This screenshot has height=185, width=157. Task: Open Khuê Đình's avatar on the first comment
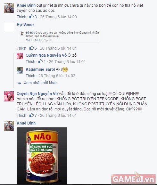(9, 8)
